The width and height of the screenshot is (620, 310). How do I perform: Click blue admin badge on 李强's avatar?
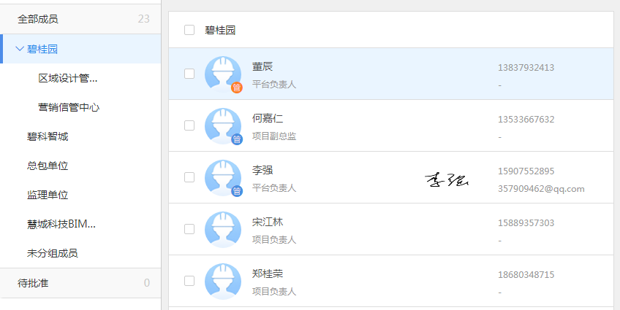pos(237,191)
